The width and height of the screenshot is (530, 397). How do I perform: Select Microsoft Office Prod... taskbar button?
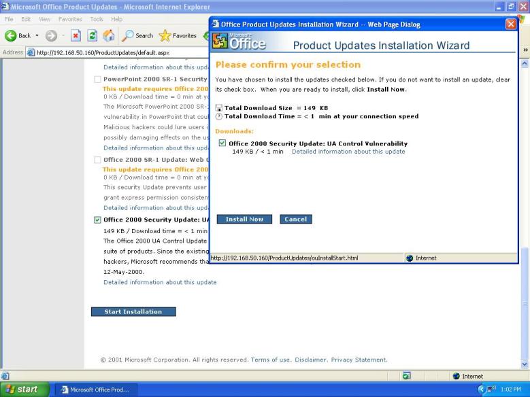(x=96, y=390)
